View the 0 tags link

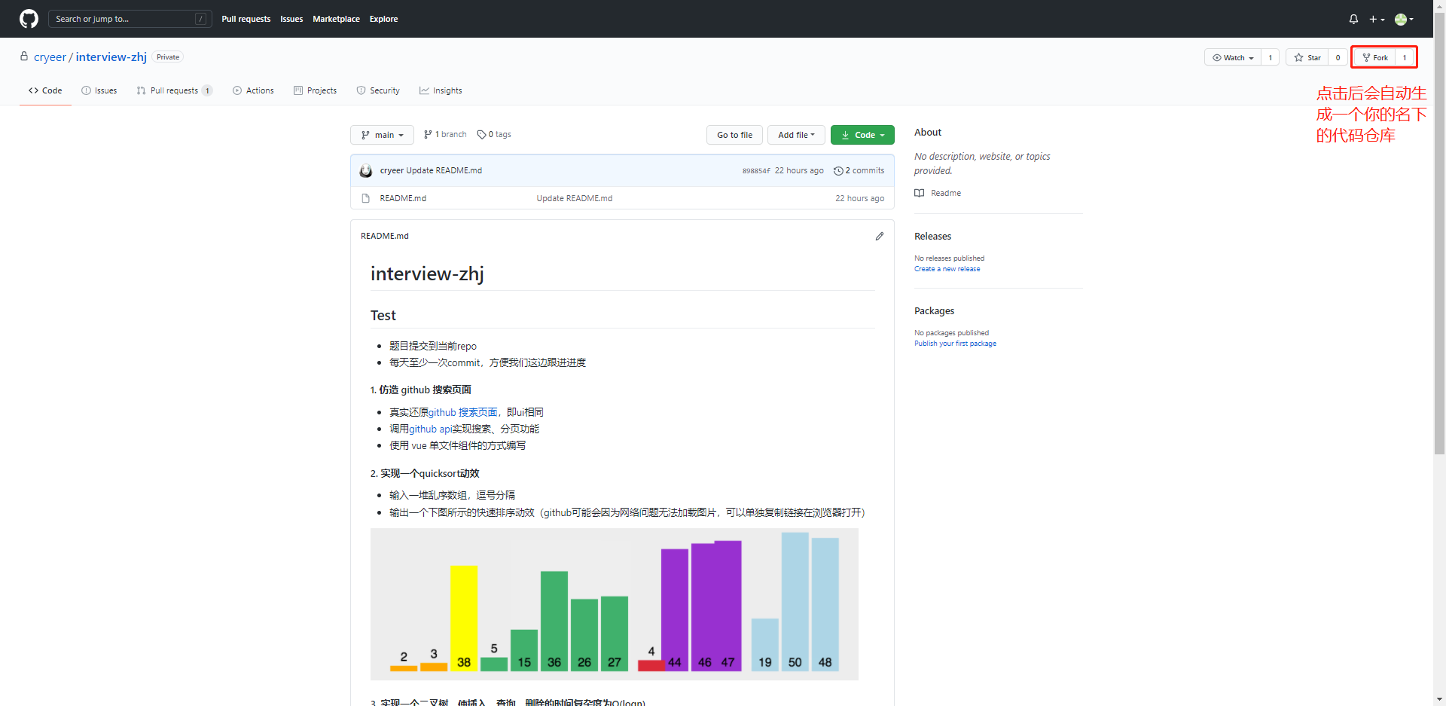(x=494, y=134)
